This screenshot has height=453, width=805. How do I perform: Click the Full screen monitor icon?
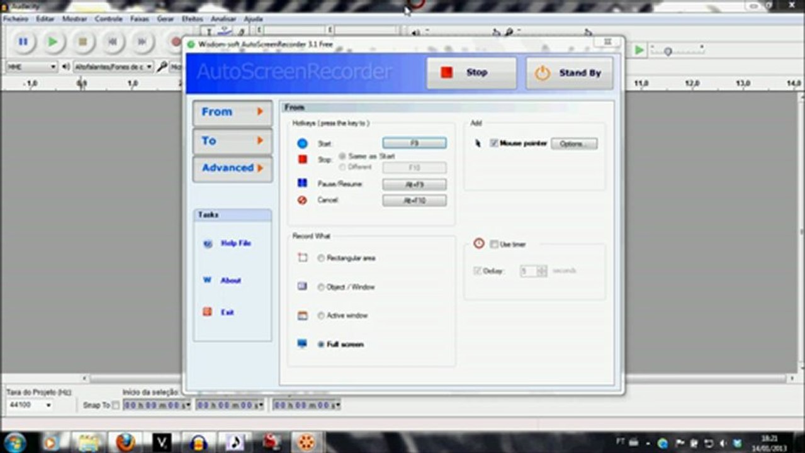pos(303,344)
